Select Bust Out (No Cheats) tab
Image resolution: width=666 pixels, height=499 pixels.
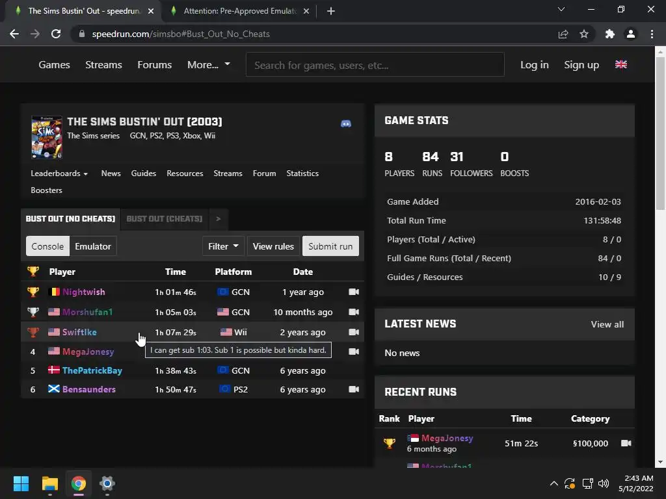click(70, 219)
